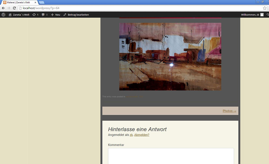Image resolution: width=269 pixels, height=164 pixels.
Task: Click the 'Hinterlasse eine Antwort' heading
Action: (x=137, y=129)
